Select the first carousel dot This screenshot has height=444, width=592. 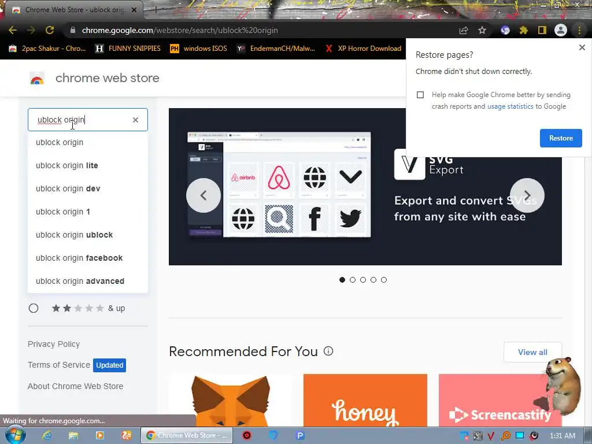pos(342,280)
